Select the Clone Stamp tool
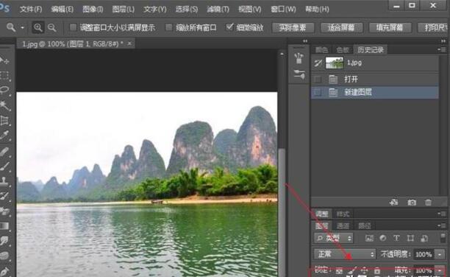The image size is (450, 277). (x=4, y=181)
